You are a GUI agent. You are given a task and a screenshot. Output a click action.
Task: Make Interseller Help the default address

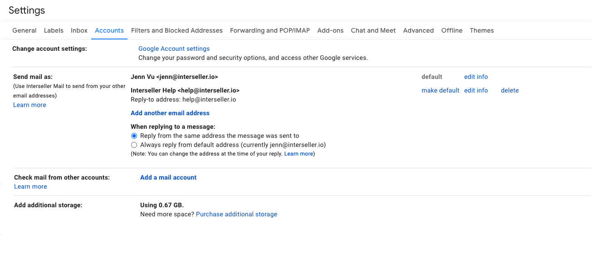[440, 90]
